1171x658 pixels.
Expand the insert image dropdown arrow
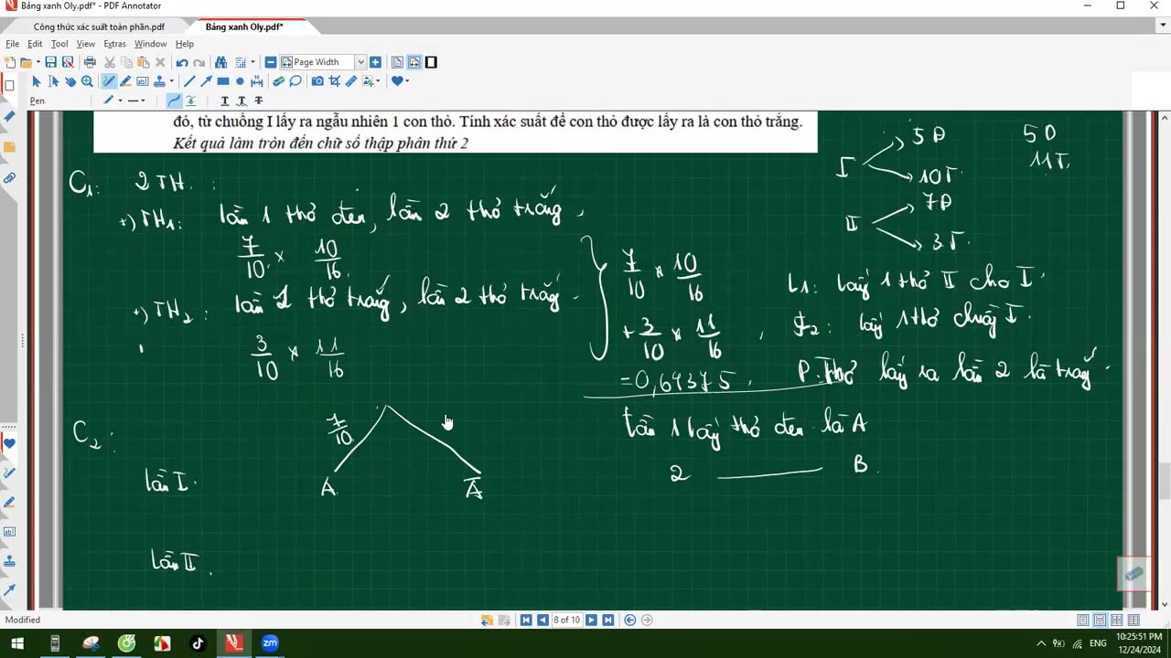click(378, 81)
